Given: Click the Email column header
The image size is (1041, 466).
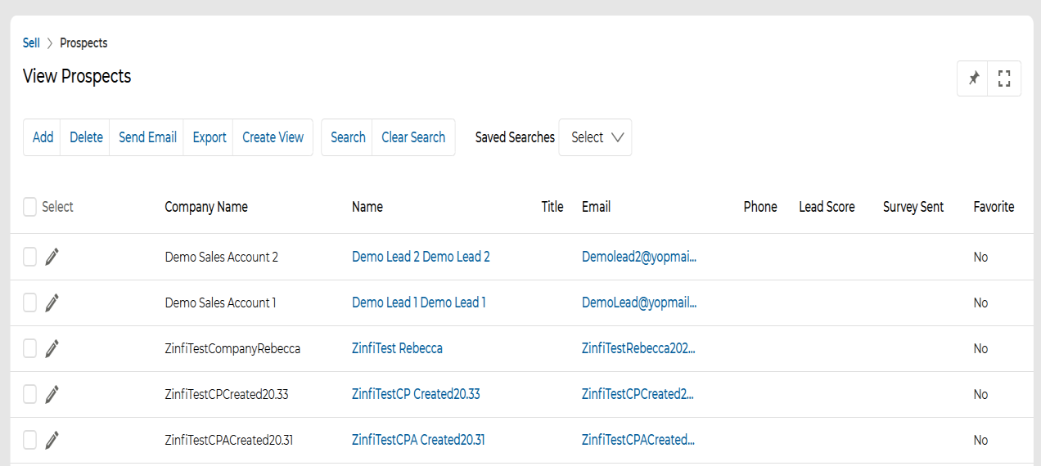Looking at the screenshot, I should 596,207.
